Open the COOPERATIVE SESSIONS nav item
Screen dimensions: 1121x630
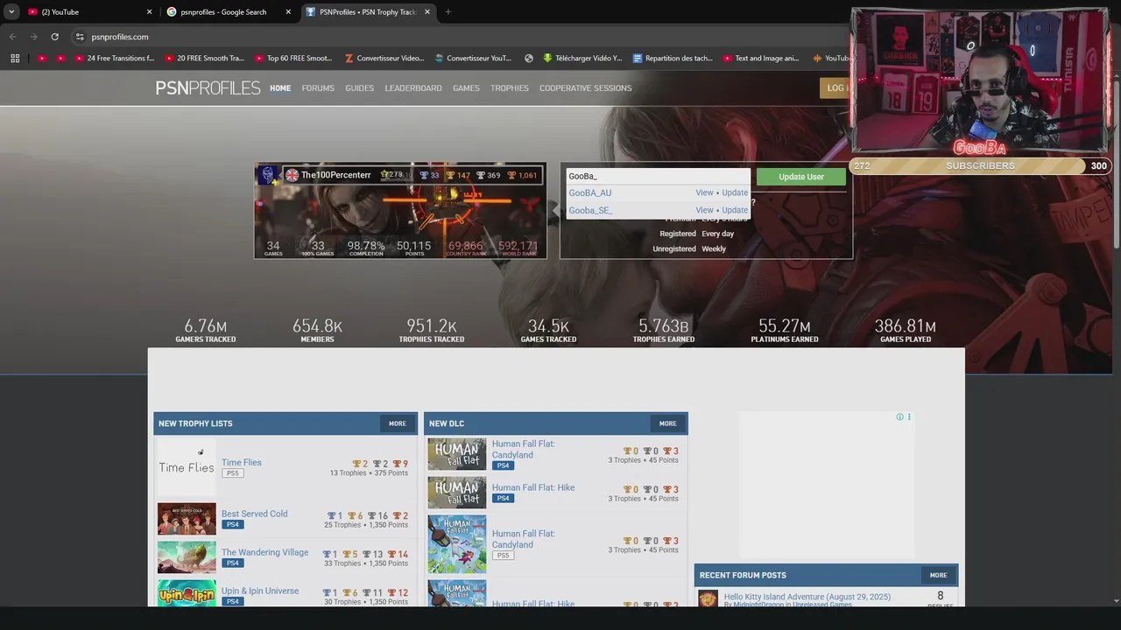coord(585,88)
